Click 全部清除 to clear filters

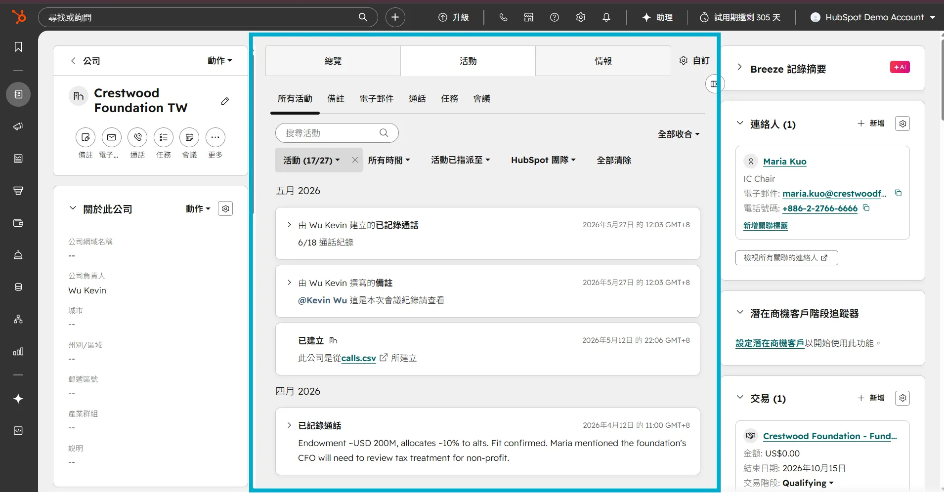point(614,160)
